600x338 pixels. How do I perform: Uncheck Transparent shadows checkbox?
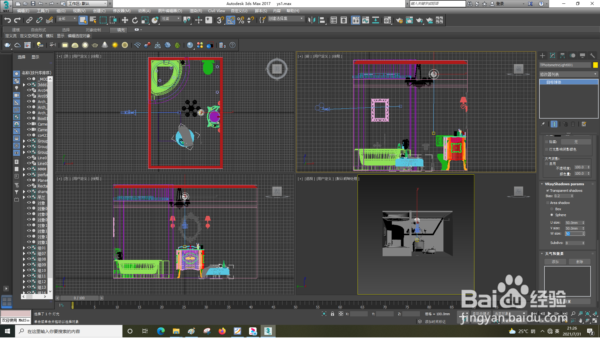pyautogui.click(x=548, y=191)
